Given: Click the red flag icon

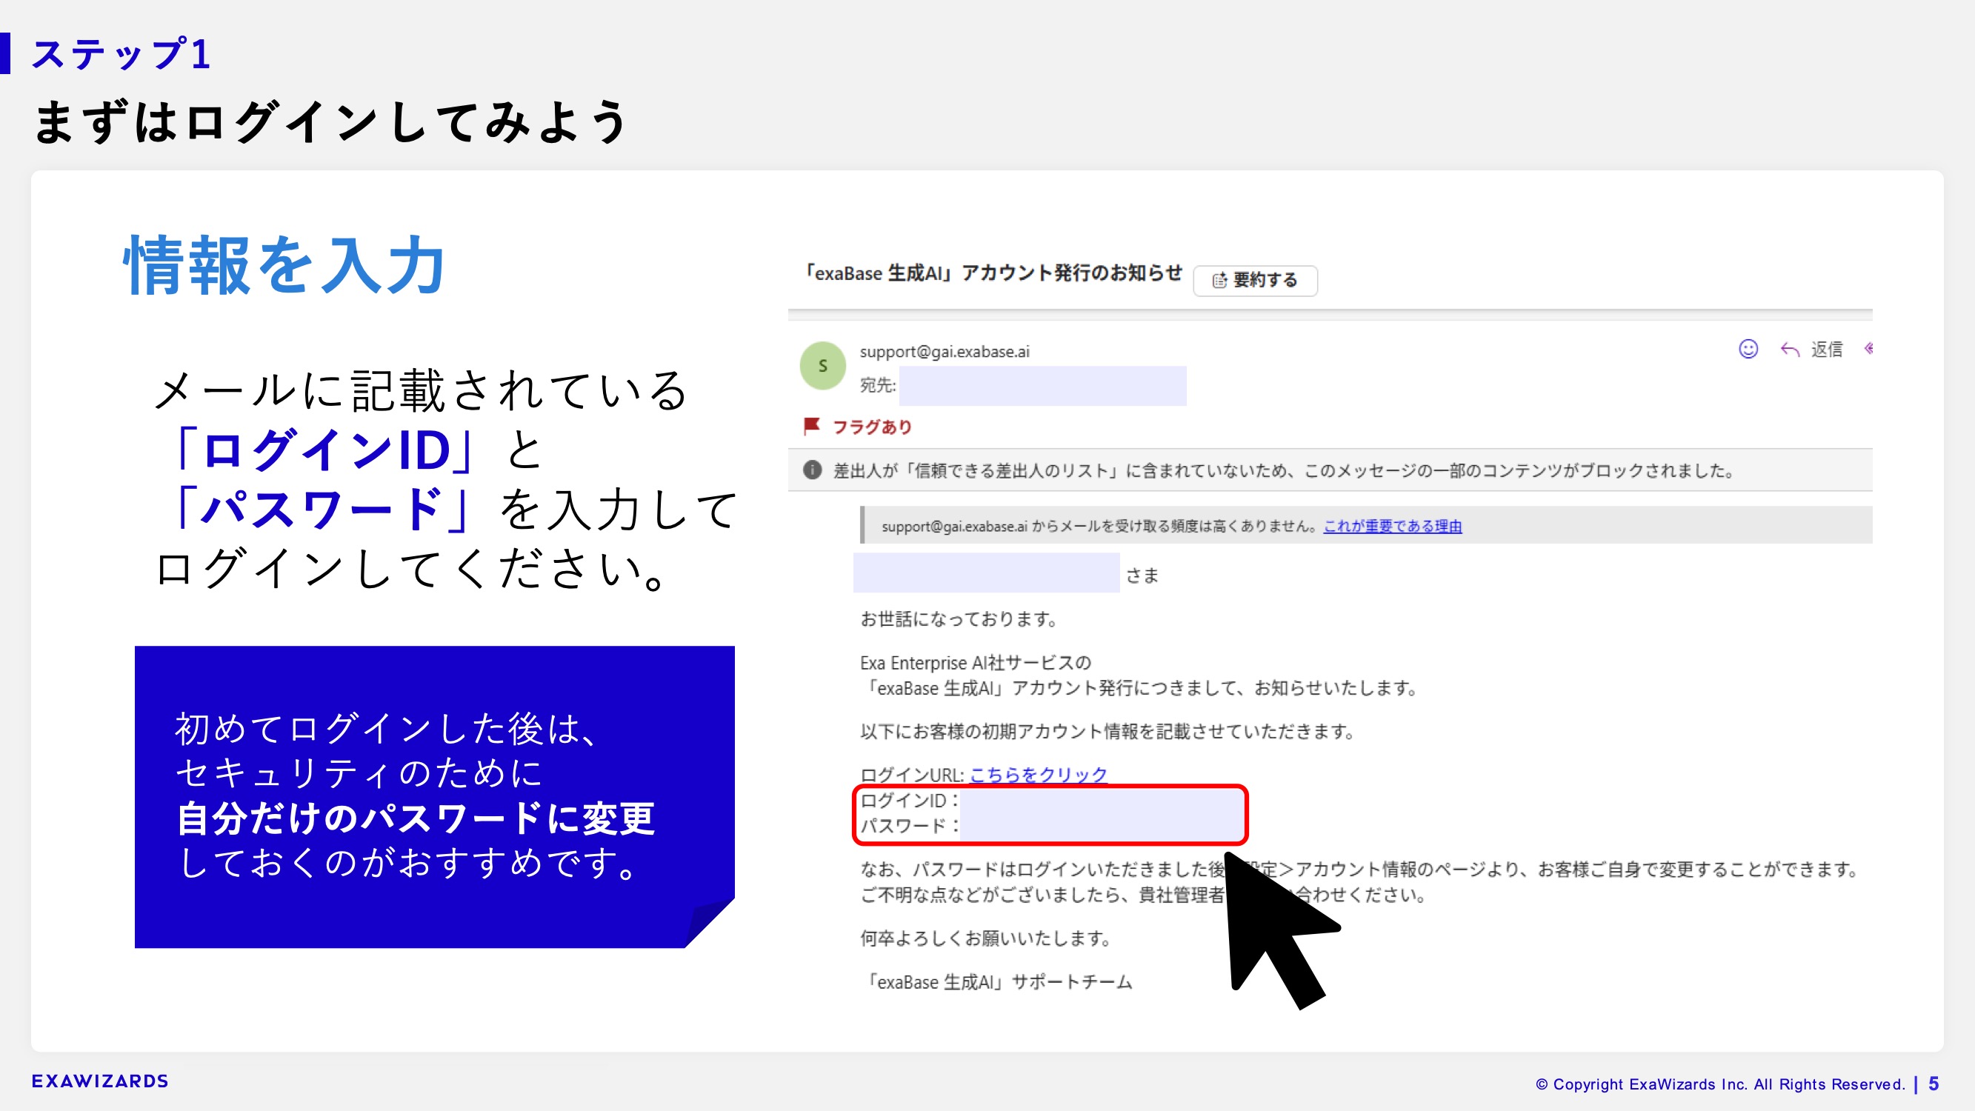Looking at the screenshot, I should 811,427.
